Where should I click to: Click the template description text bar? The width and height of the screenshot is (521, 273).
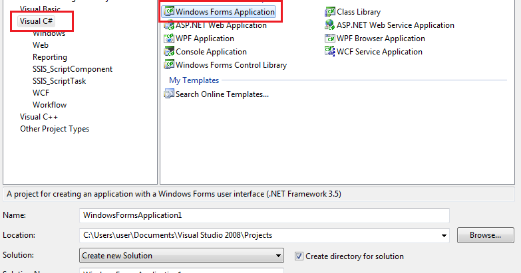click(259, 194)
